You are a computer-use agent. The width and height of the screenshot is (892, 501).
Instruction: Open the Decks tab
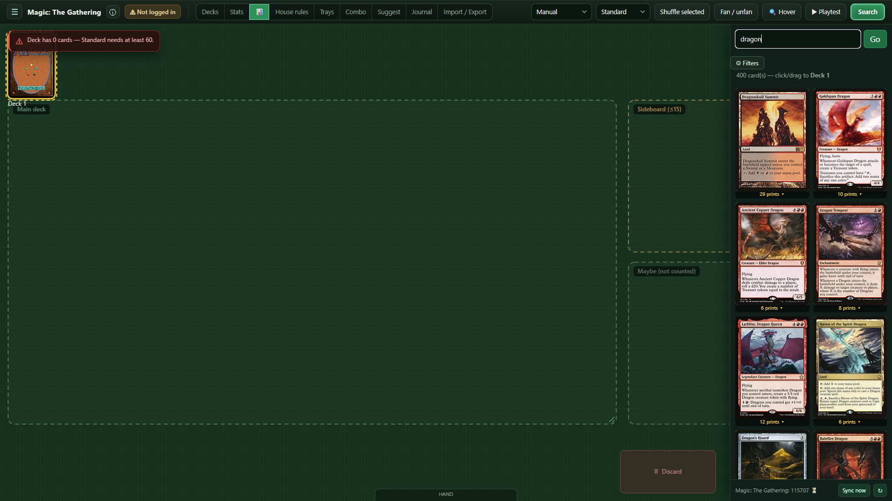point(210,12)
